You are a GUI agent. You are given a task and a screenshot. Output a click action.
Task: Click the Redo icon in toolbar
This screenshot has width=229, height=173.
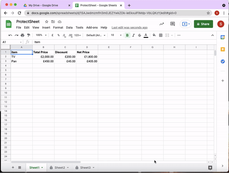pos(16,35)
